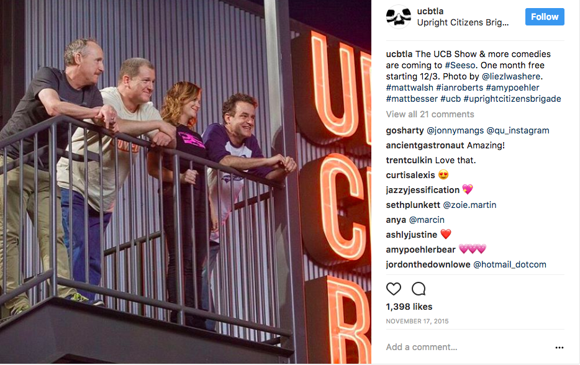Expand View all 21 comments
This screenshot has height=365, width=580.
[430, 114]
